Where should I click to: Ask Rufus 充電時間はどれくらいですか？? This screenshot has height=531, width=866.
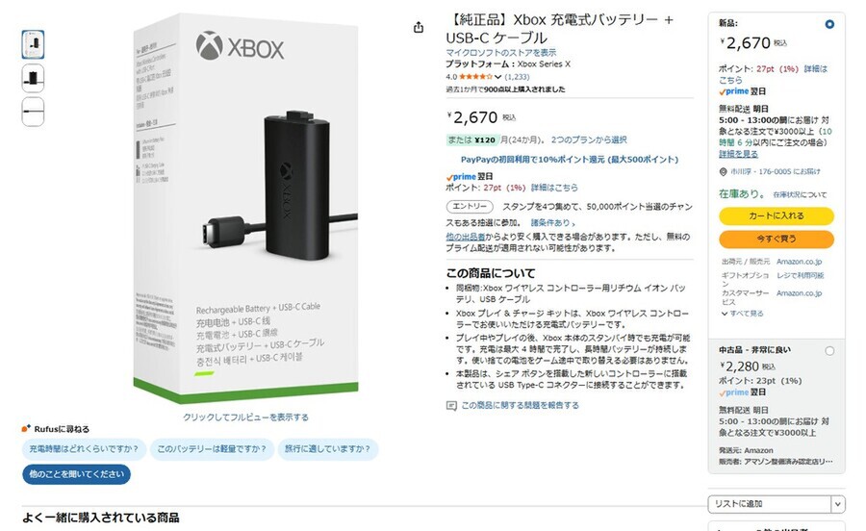[x=84, y=449]
